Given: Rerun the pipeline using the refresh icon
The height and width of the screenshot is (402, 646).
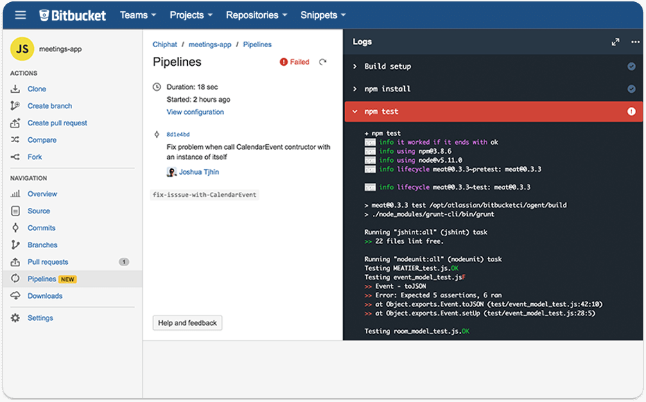Looking at the screenshot, I should point(322,62).
